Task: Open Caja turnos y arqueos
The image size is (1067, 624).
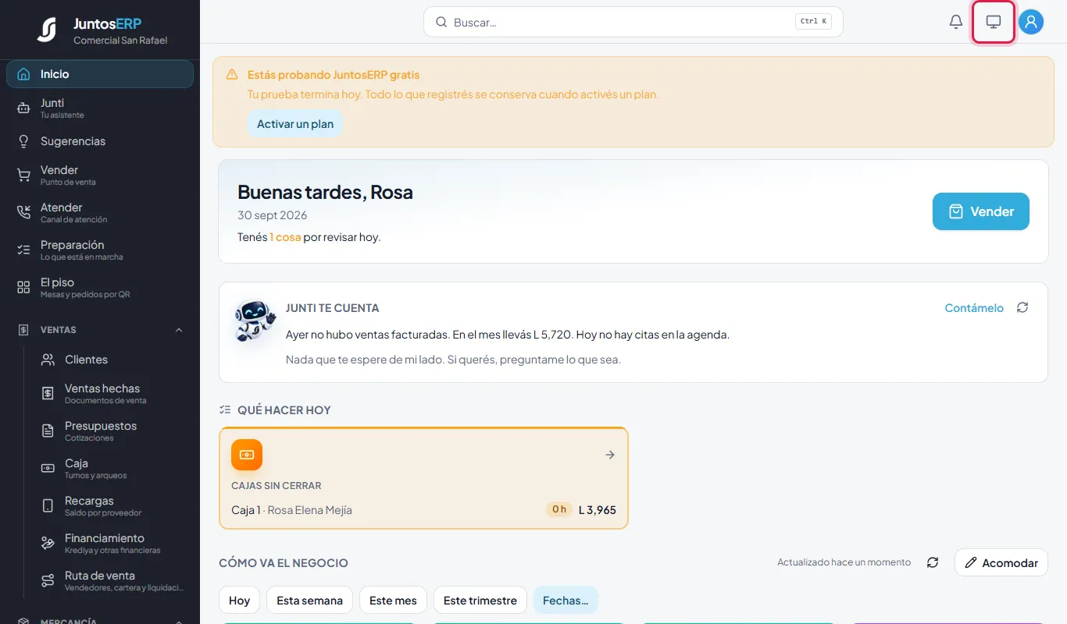Action: click(x=112, y=468)
